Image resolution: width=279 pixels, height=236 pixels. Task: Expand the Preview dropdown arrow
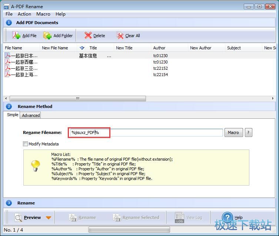49,218
